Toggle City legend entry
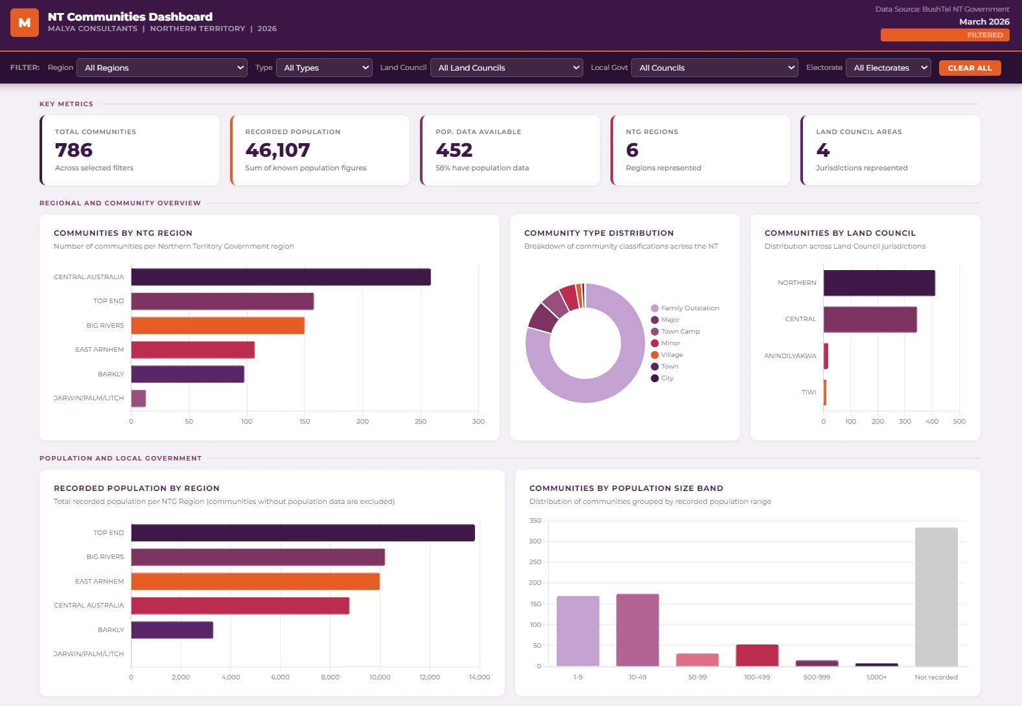This screenshot has height=706, width=1022. 662,378
